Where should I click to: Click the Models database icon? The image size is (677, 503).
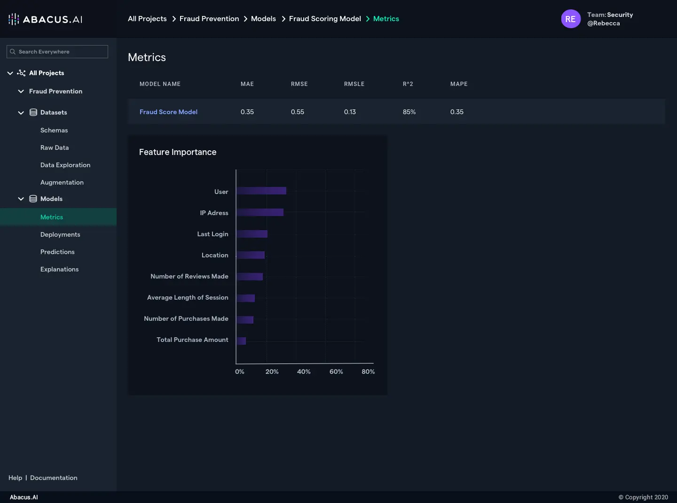pos(33,199)
